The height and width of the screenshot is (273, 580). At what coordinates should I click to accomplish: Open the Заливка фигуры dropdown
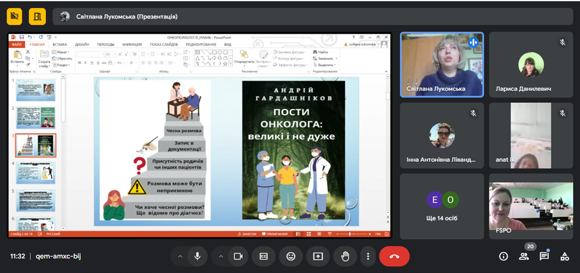coord(289,52)
